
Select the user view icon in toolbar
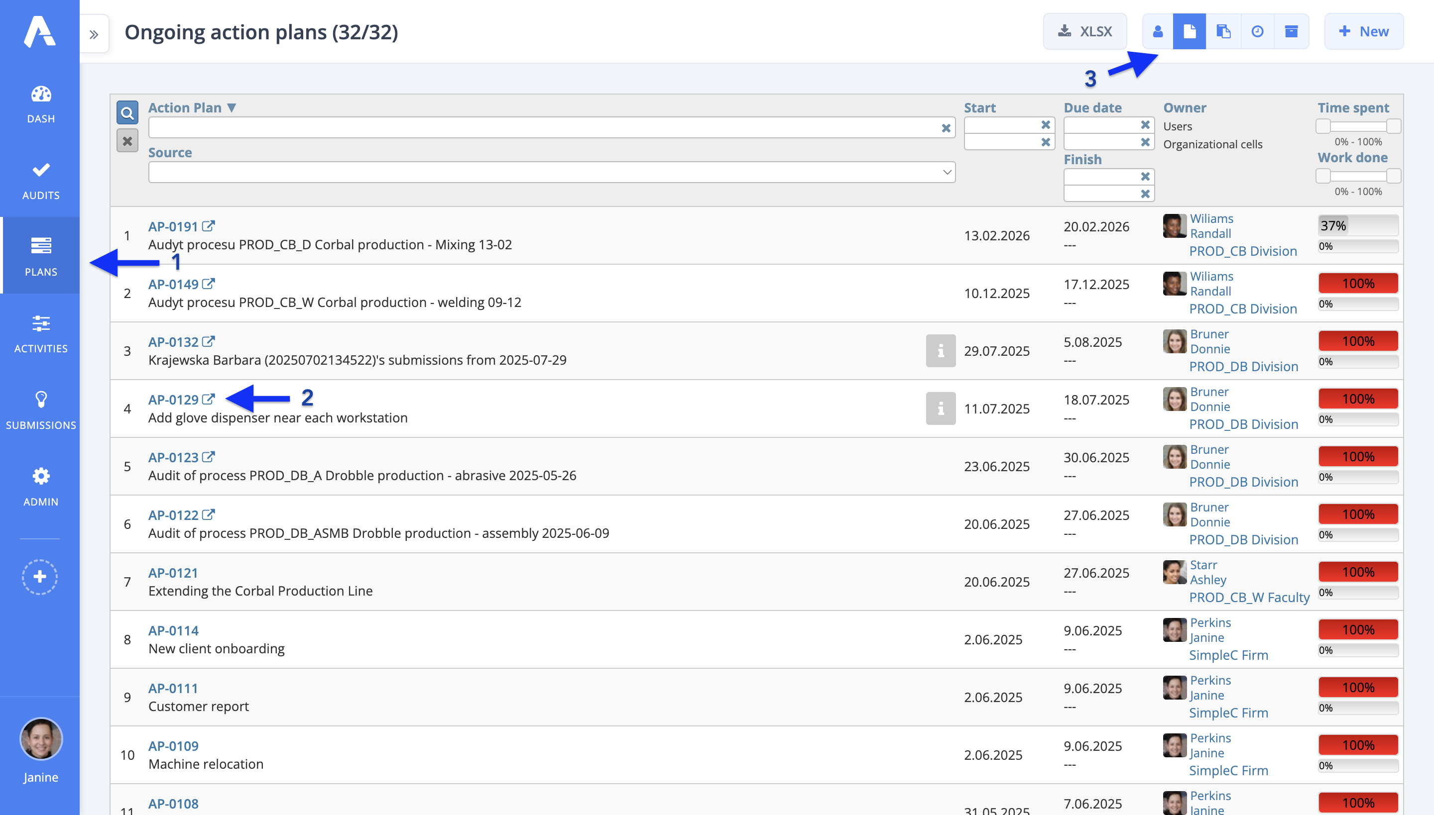[x=1157, y=31]
